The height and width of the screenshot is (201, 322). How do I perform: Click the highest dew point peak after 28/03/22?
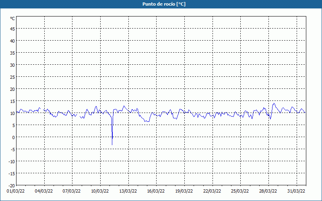tap(274, 103)
